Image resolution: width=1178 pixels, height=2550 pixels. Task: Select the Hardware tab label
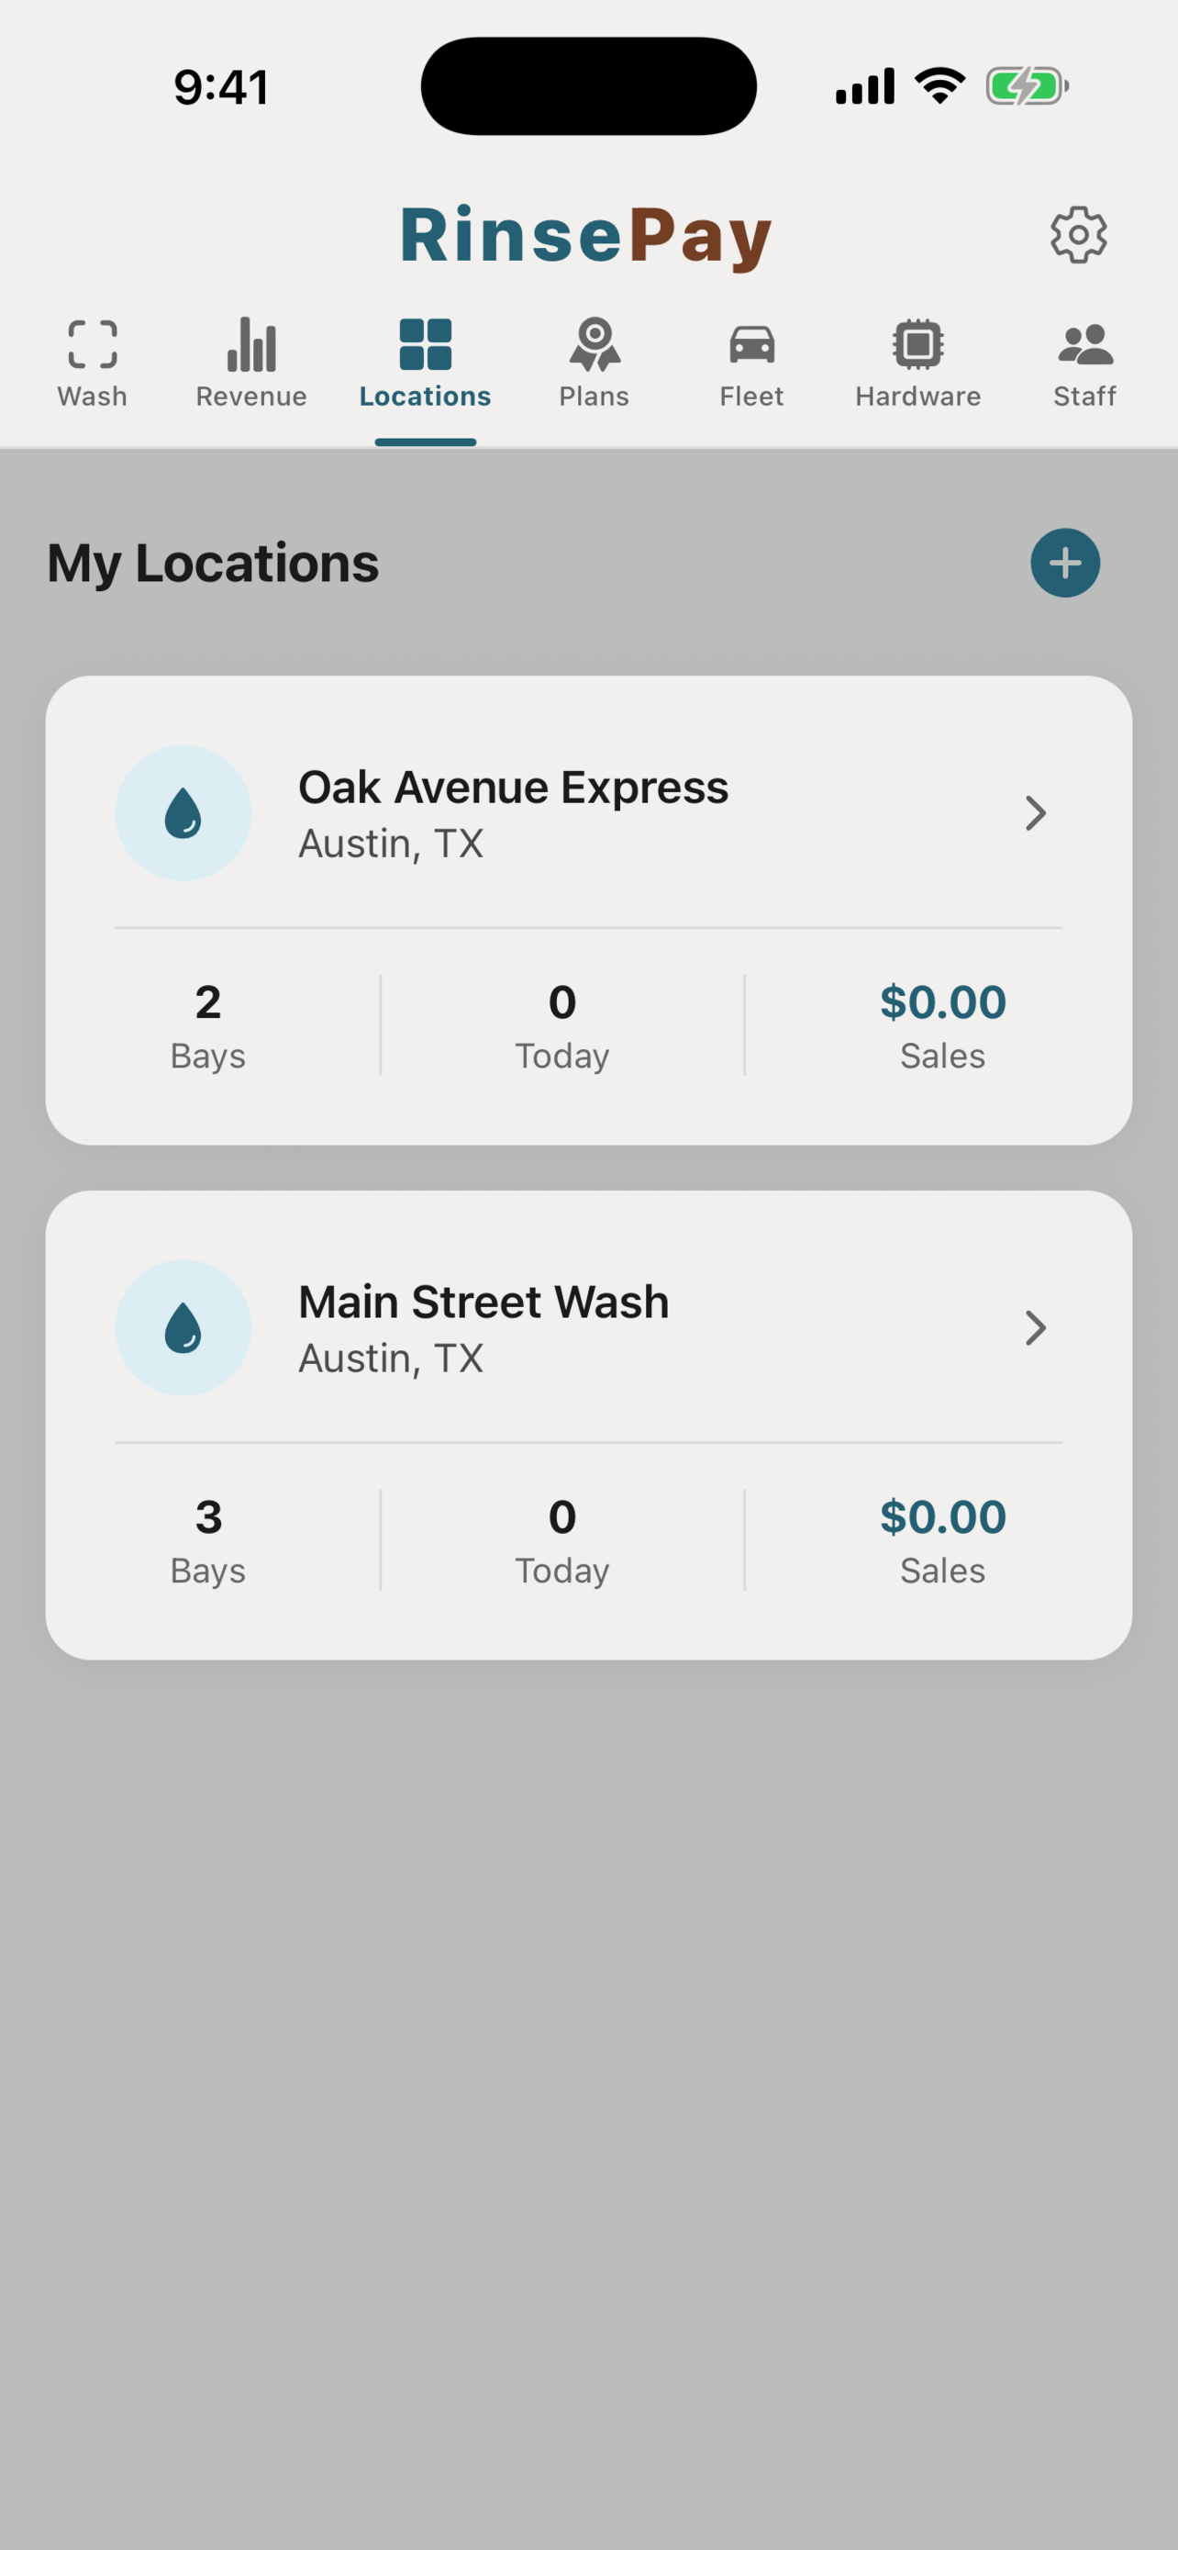coord(917,397)
